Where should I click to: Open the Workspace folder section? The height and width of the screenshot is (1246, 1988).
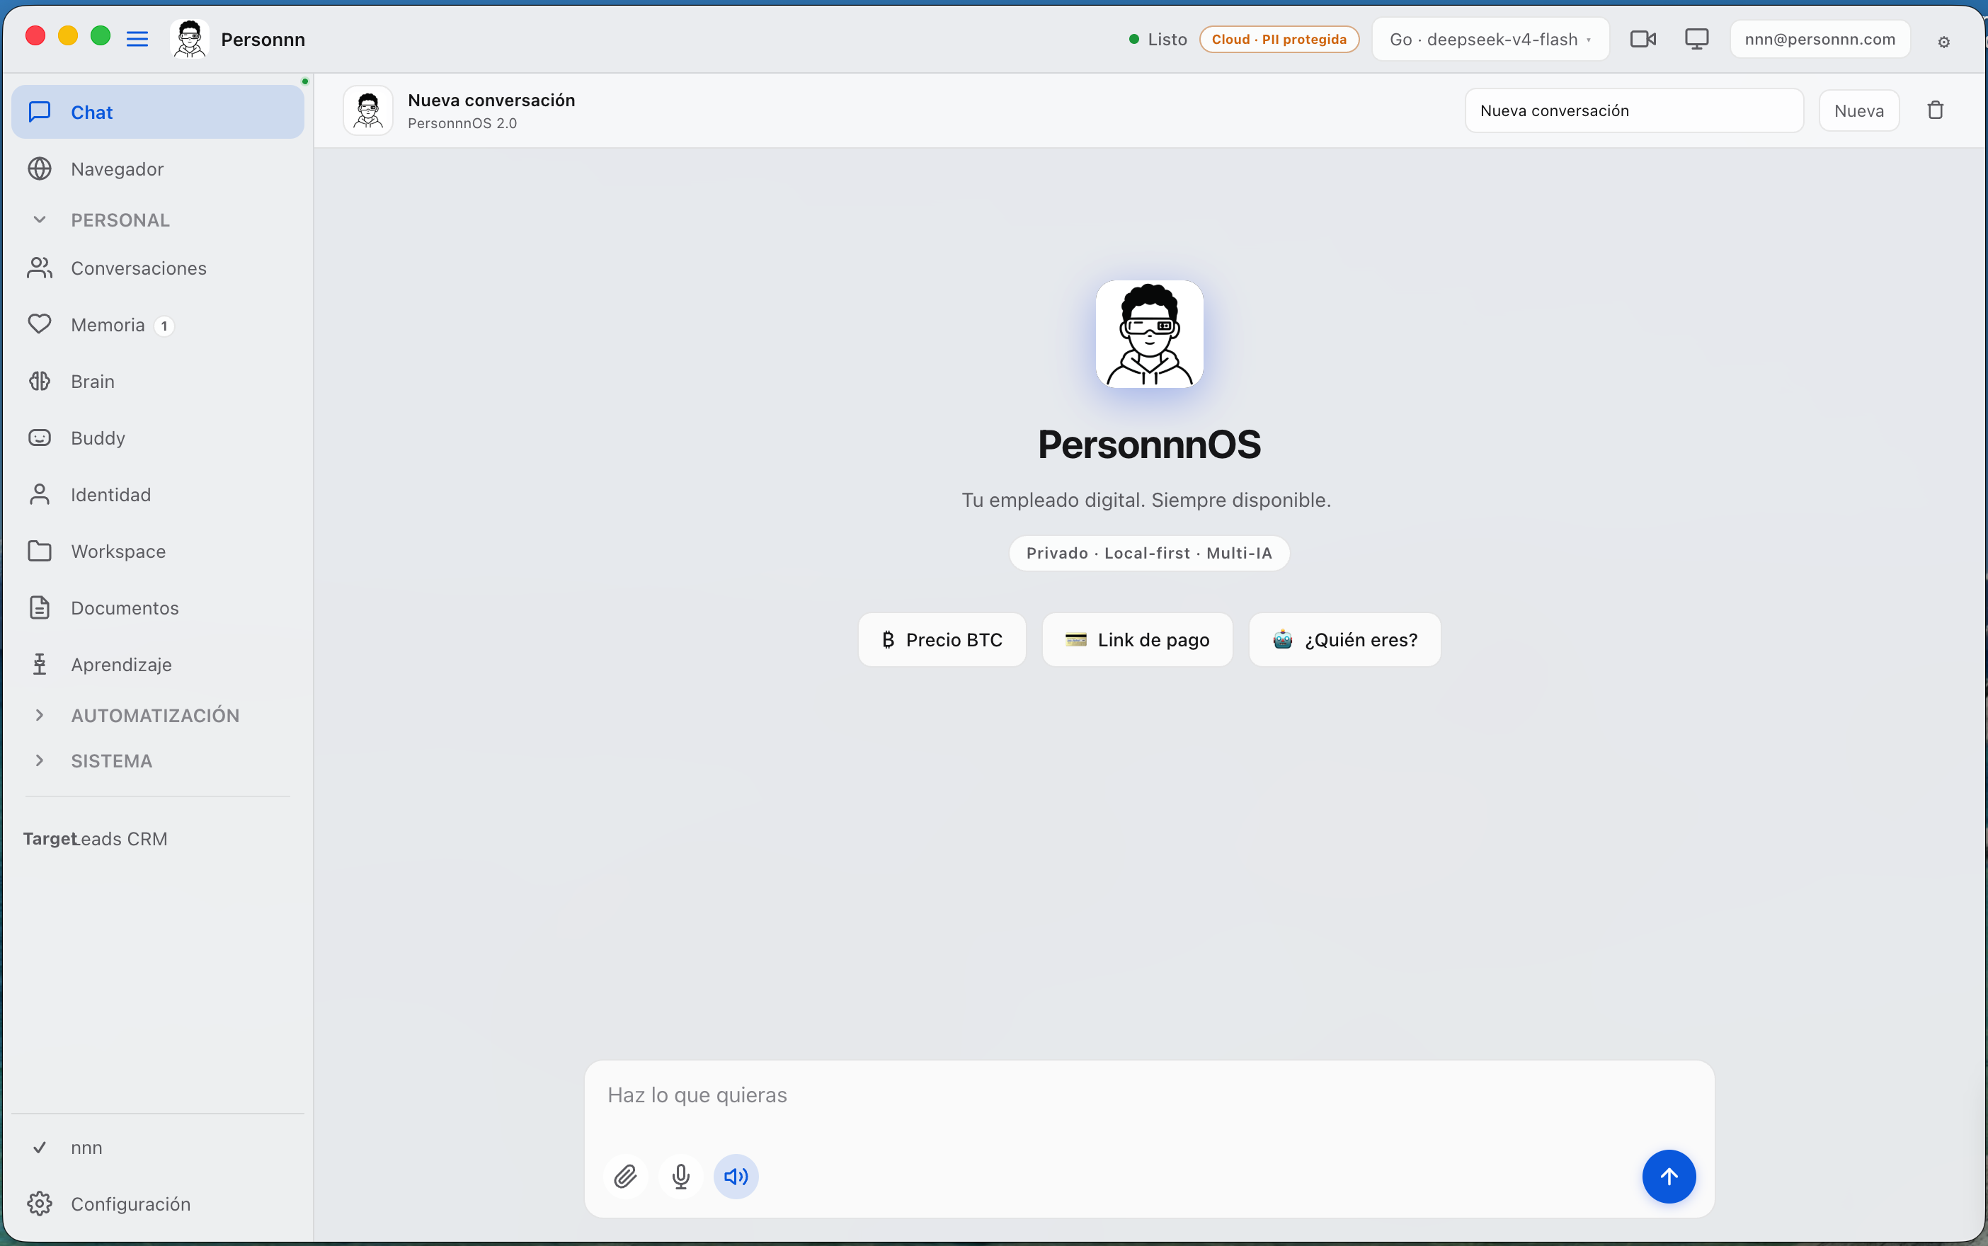pyautogui.click(x=158, y=551)
